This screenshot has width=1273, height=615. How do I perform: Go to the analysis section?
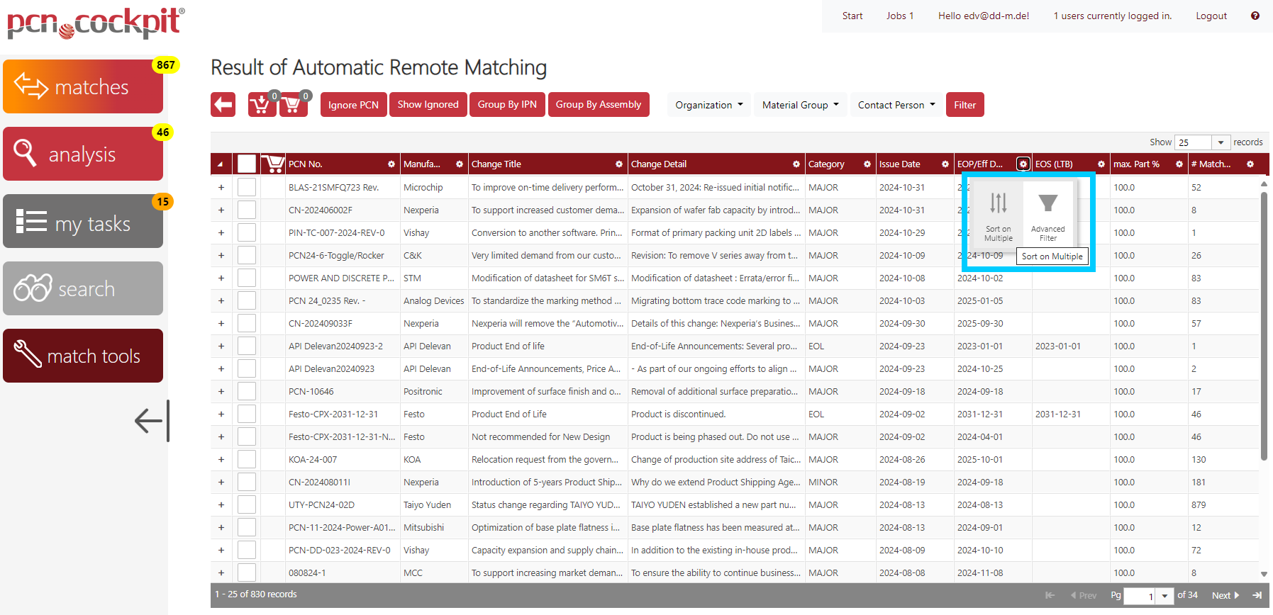(83, 154)
